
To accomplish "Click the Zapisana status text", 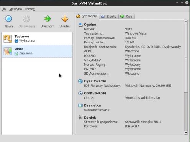I will point(26,53).
